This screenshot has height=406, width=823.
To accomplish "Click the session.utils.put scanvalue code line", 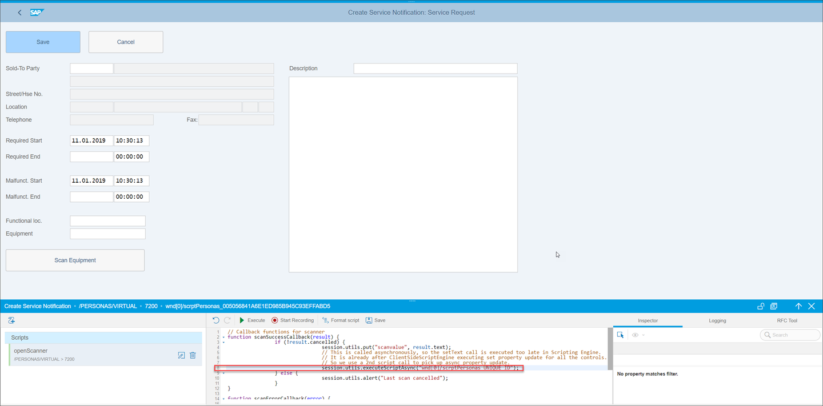I will tap(386, 347).
